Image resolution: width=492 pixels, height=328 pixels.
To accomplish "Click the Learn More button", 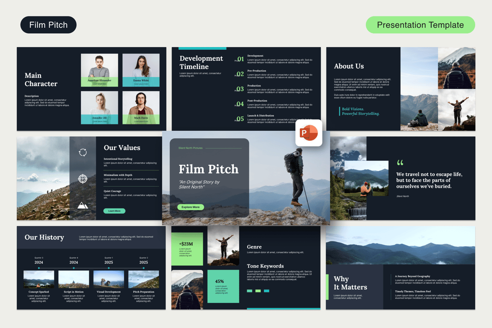I will pos(114,211).
